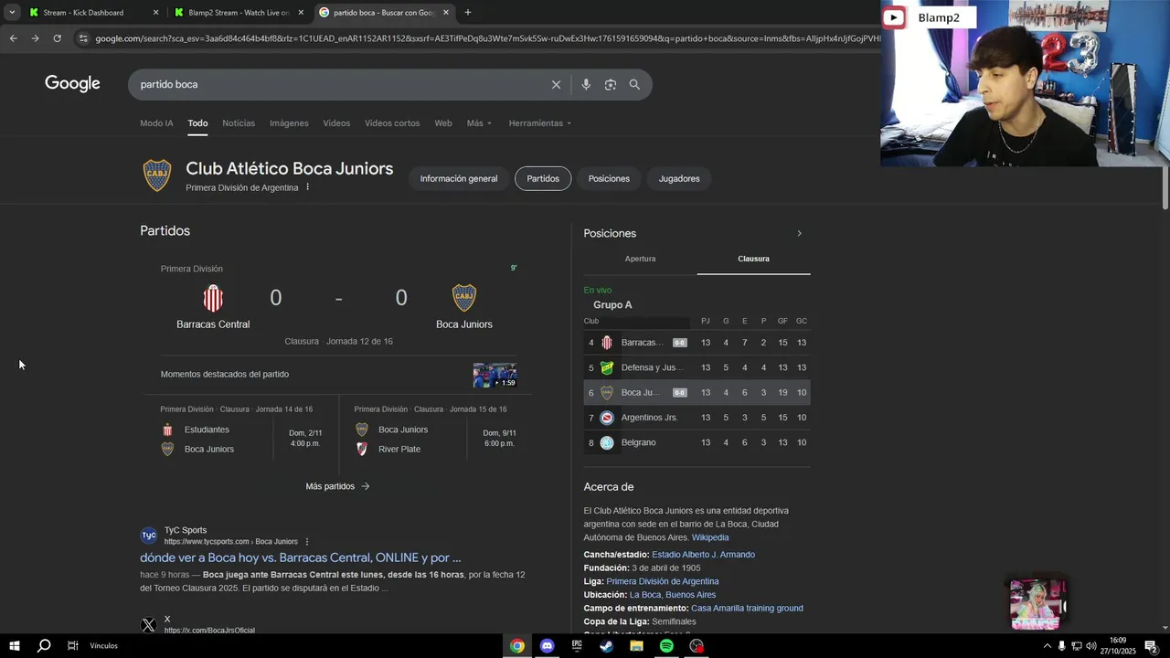Select the Clausura standings tab
Viewport: 1170px width, 658px height.
[753, 259]
